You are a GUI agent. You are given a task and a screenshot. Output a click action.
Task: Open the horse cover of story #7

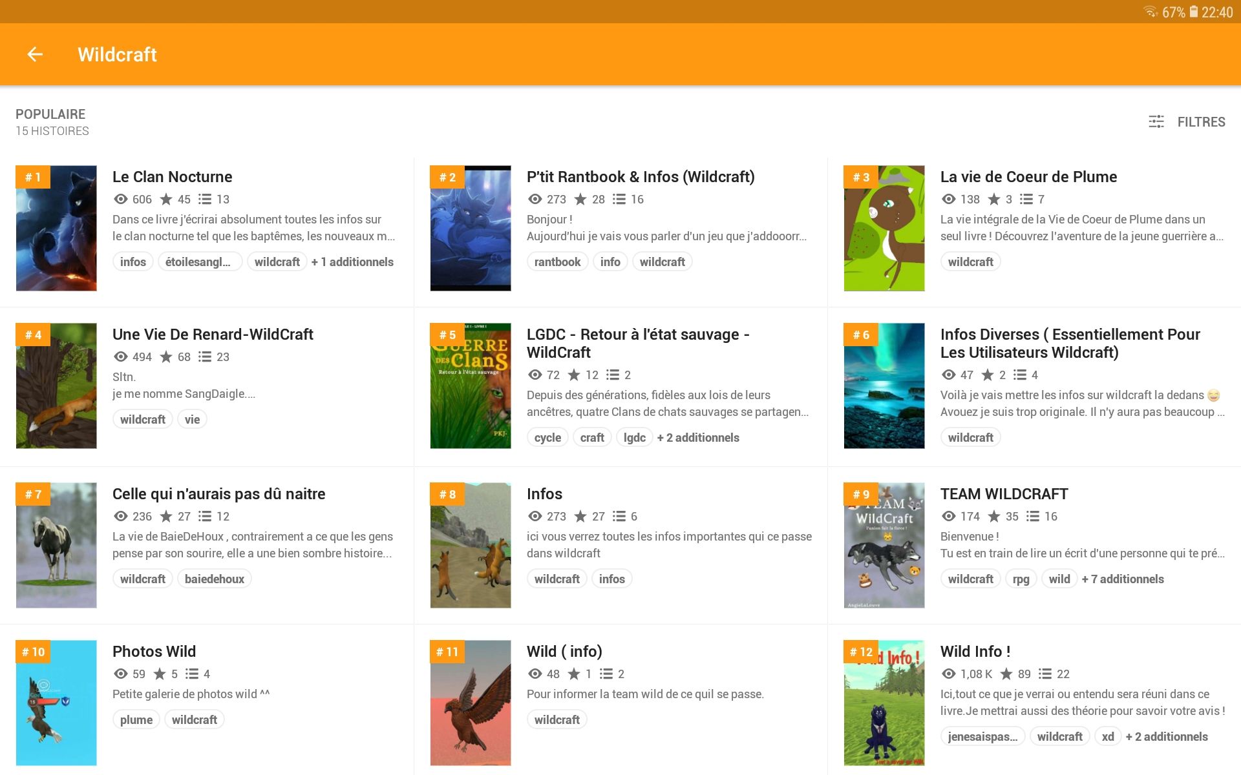pyautogui.click(x=56, y=545)
